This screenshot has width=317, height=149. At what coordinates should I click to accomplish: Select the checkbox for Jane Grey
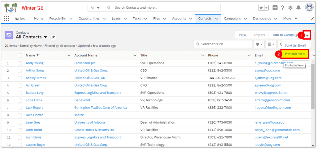(x=20, y=122)
